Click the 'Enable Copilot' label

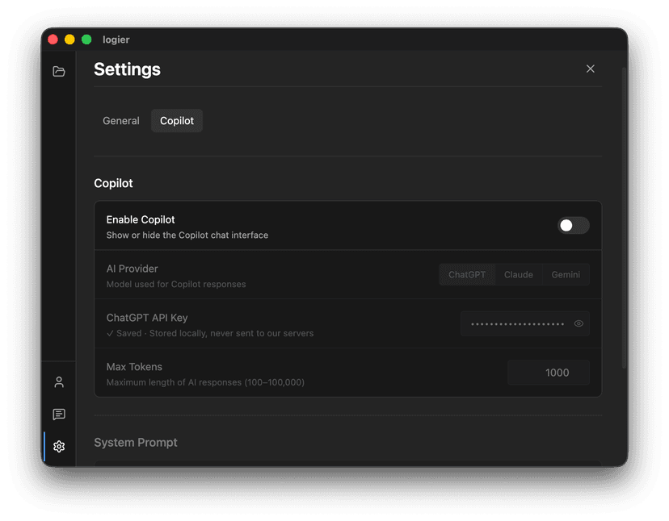pyautogui.click(x=141, y=220)
